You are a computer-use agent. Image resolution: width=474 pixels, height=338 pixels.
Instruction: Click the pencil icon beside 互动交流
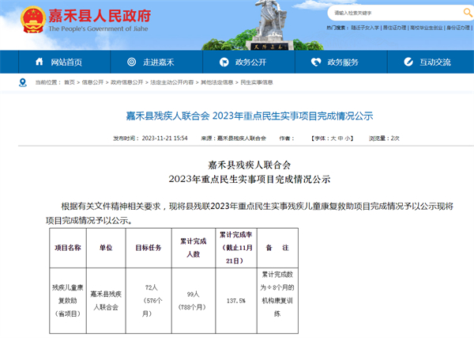408,62
